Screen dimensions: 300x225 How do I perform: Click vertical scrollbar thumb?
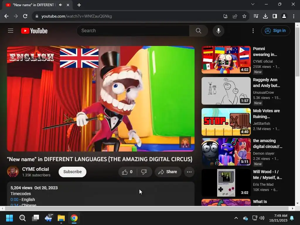click(x=297, y=52)
